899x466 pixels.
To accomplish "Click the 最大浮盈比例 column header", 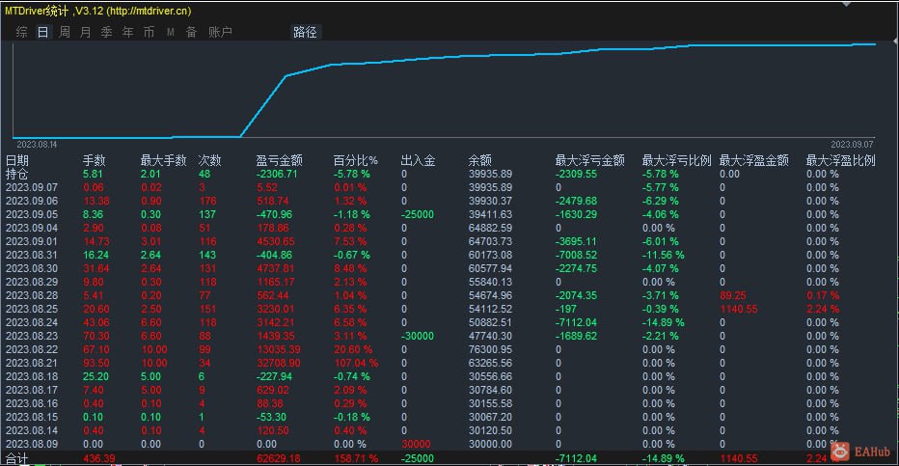I will (x=840, y=160).
